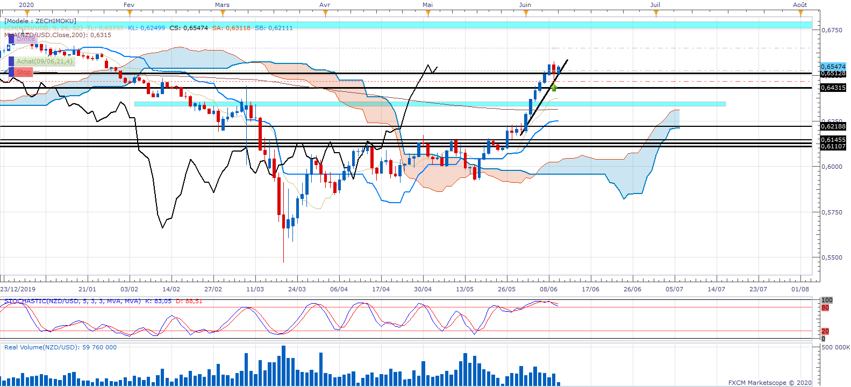
Task: Click the KL: 0,62499 Kijun value
Action: tap(147, 28)
